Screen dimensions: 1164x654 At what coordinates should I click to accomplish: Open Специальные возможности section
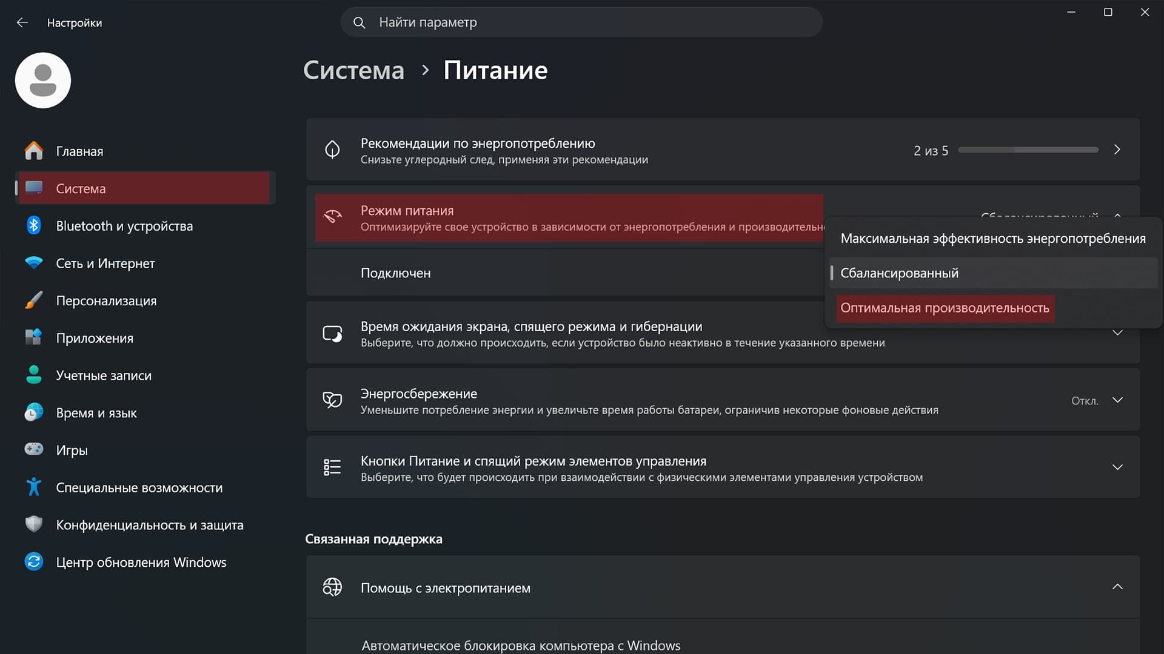point(145,487)
